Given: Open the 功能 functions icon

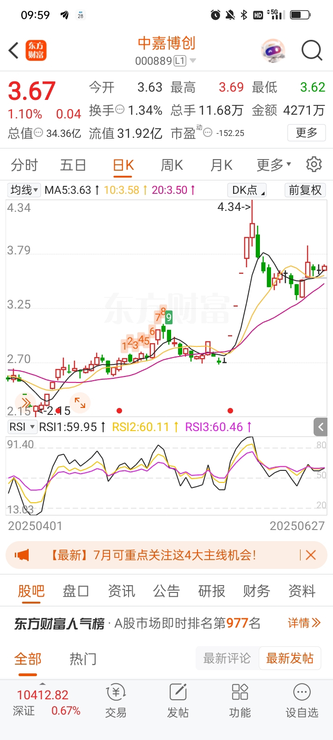Looking at the screenshot, I should click(240, 701).
